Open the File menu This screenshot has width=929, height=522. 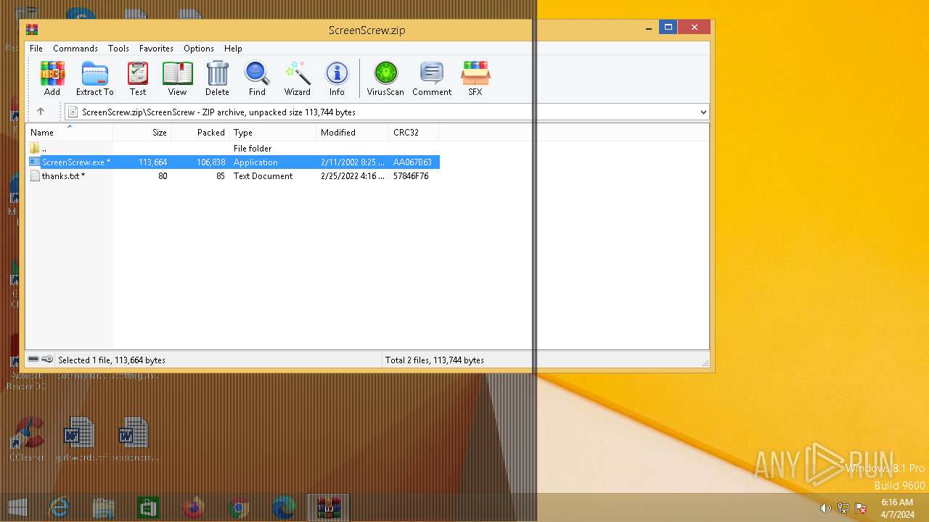(36, 49)
